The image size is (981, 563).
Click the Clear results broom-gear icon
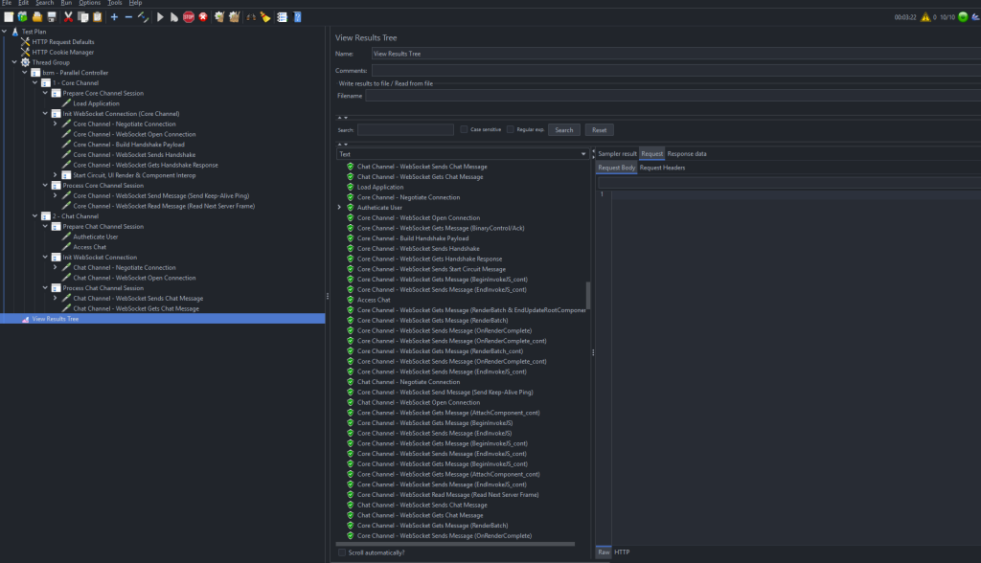[219, 17]
